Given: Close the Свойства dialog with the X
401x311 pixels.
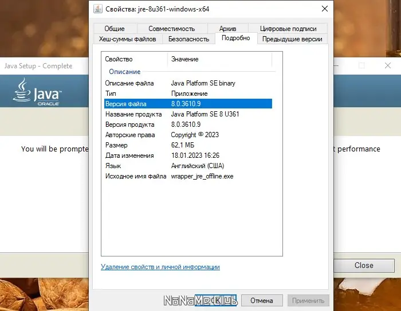Looking at the screenshot, I should coord(325,9).
